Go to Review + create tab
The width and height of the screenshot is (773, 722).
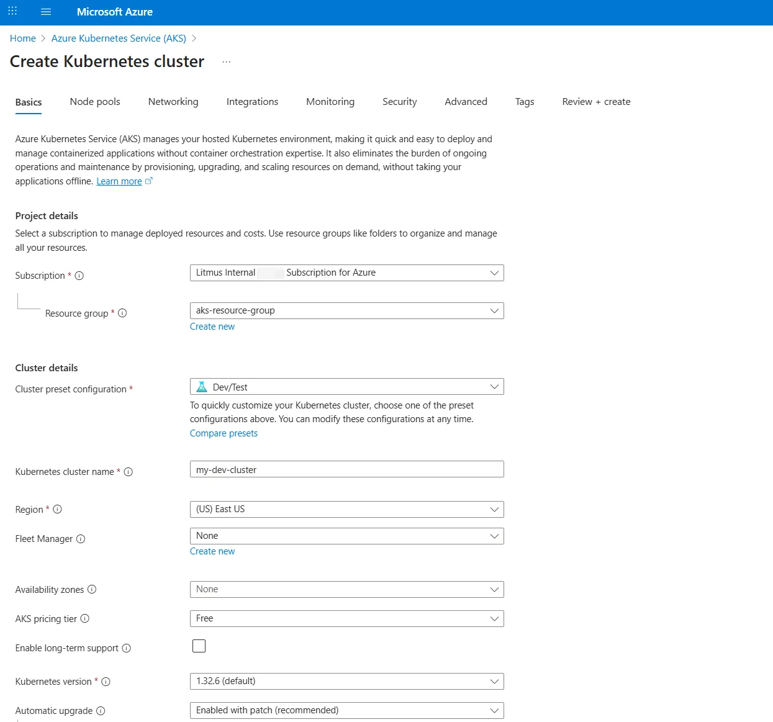(x=596, y=102)
